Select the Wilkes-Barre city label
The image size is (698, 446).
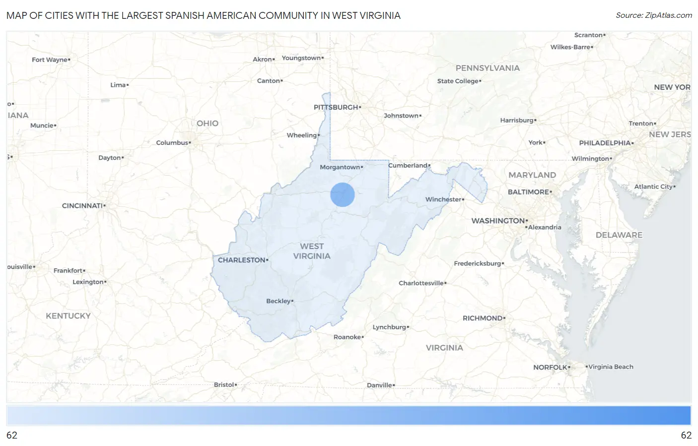[571, 47]
